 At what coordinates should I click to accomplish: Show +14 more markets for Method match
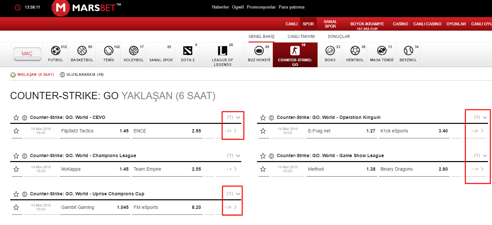pyautogui.click(x=478, y=169)
